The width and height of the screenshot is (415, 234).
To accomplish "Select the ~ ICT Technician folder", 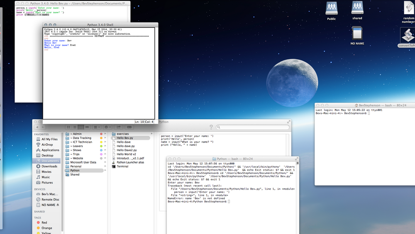I will click(x=84, y=142).
